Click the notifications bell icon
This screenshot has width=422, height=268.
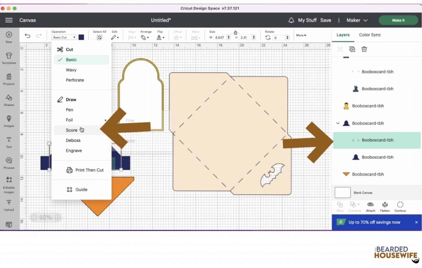[x=291, y=20]
